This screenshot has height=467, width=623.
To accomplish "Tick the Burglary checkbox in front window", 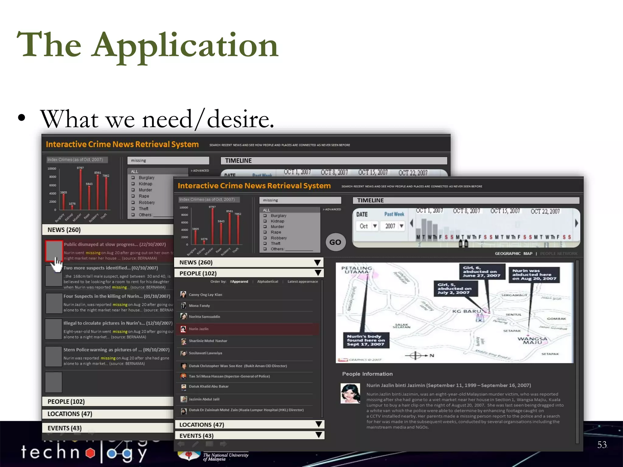I will point(265,216).
